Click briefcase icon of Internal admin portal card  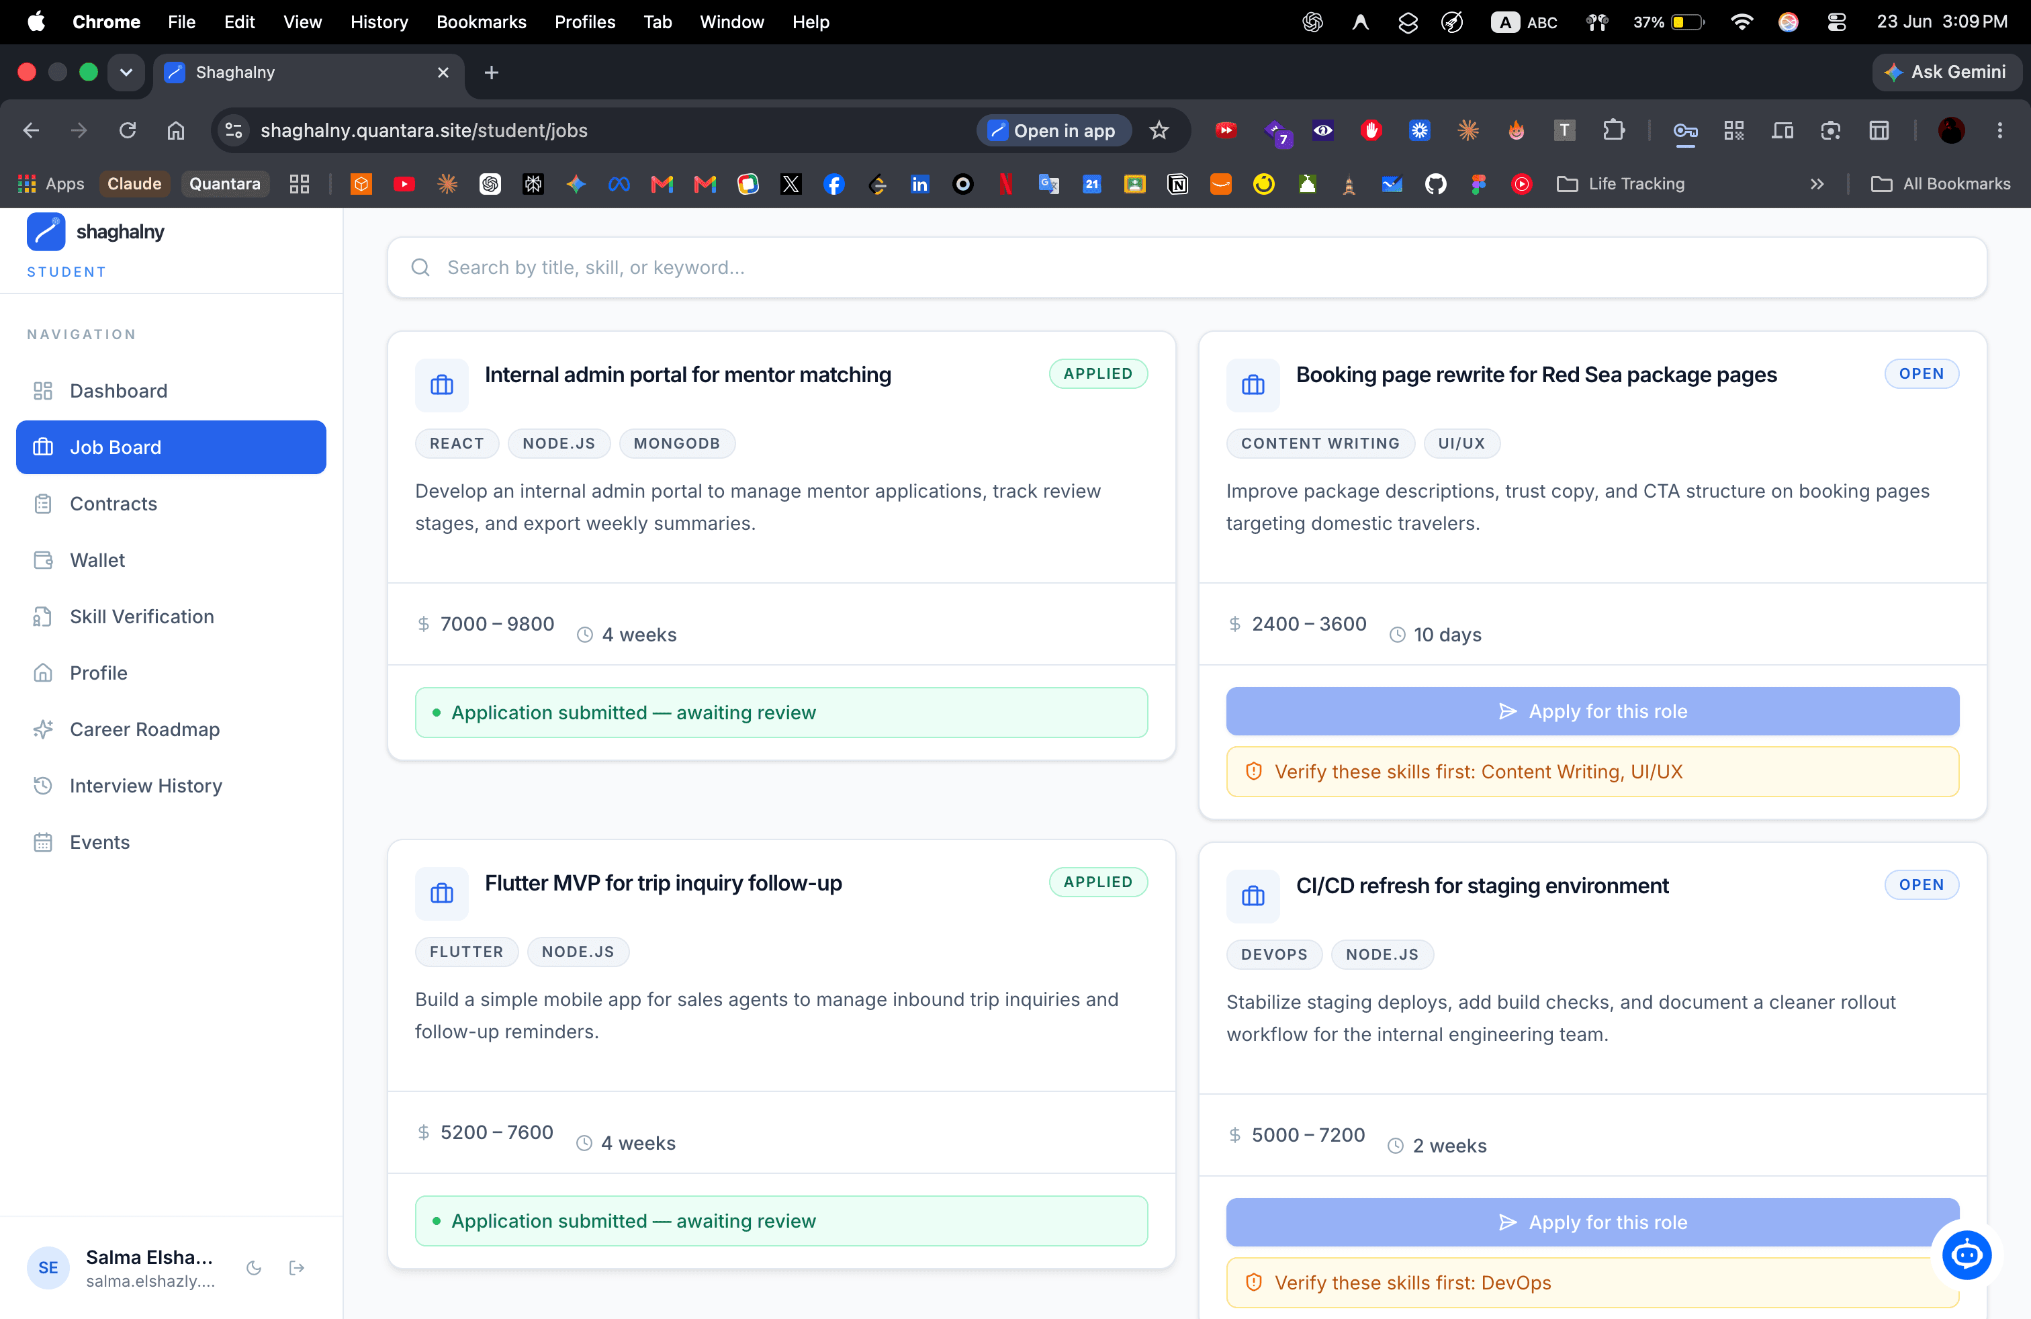[x=442, y=385]
